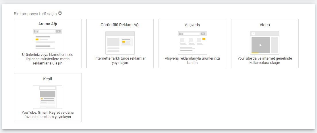Click the 'YouTube, Gmail, Keşfet' description text
Viewport: 317px width, 133px height.
(x=48, y=115)
